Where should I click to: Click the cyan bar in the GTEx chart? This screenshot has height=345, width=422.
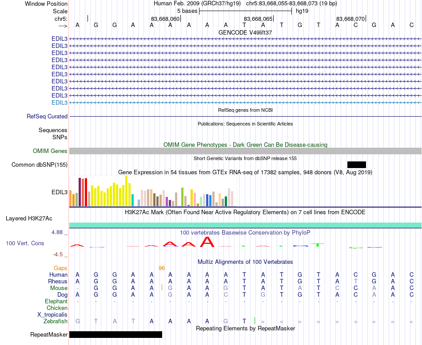coord(132,200)
